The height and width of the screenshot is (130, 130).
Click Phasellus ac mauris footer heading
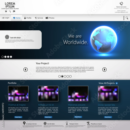tap(96, 124)
